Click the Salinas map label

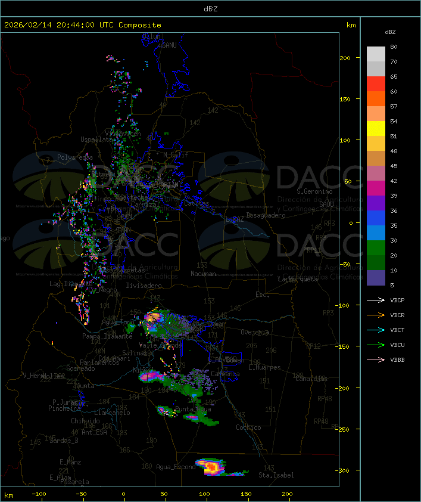pyautogui.click(x=134, y=353)
